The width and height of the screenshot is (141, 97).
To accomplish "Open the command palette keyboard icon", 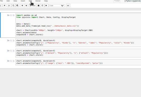I will pyautogui.click(x=68, y=6).
